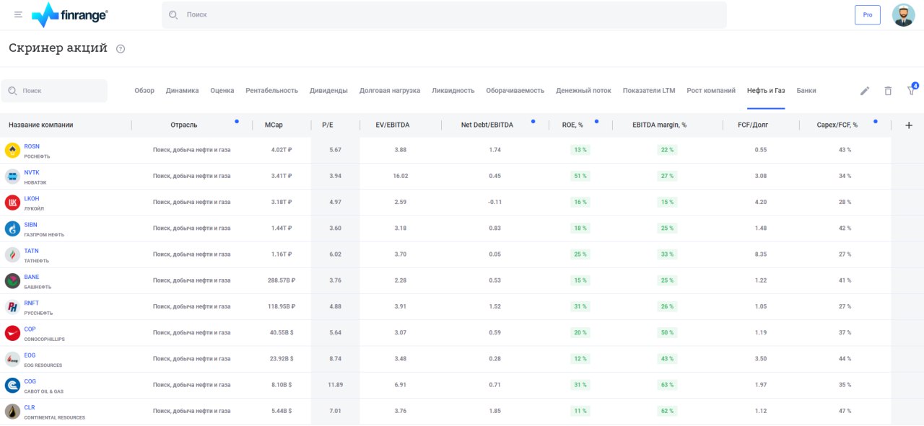This screenshot has height=426, width=924.
Task: Switch to the Дивиденды tab
Action: click(328, 91)
